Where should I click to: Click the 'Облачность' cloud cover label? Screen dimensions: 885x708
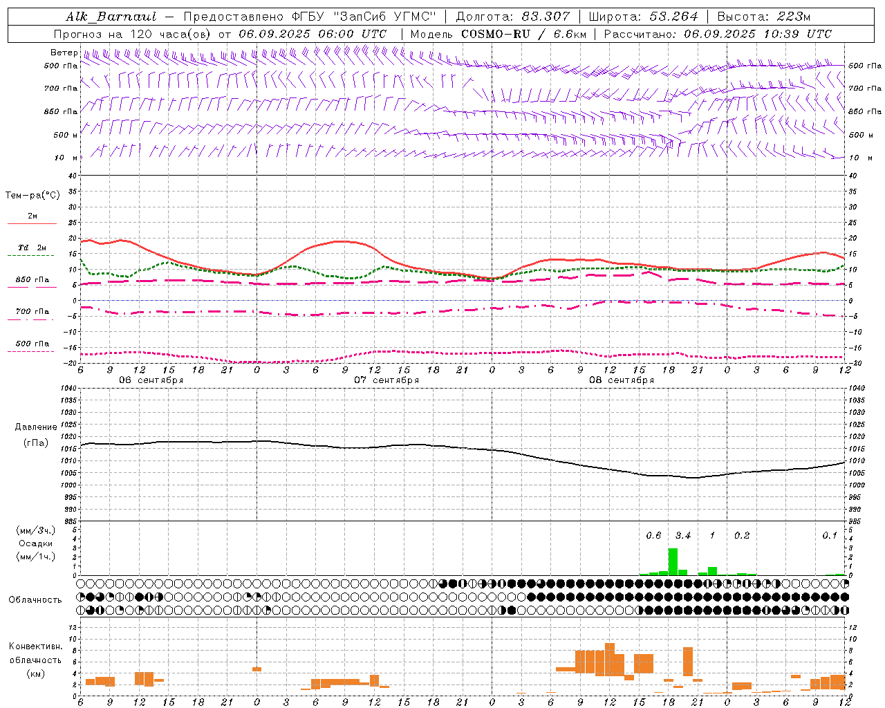[35, 599]
